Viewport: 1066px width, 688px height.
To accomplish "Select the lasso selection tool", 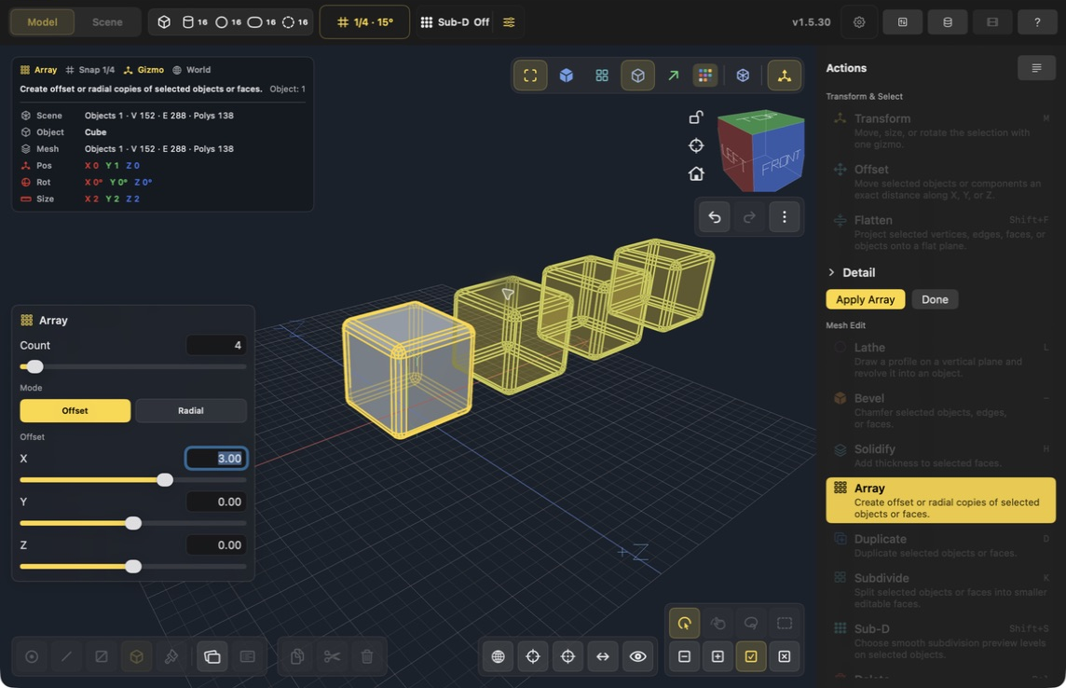I will click(x=750, y=623).
